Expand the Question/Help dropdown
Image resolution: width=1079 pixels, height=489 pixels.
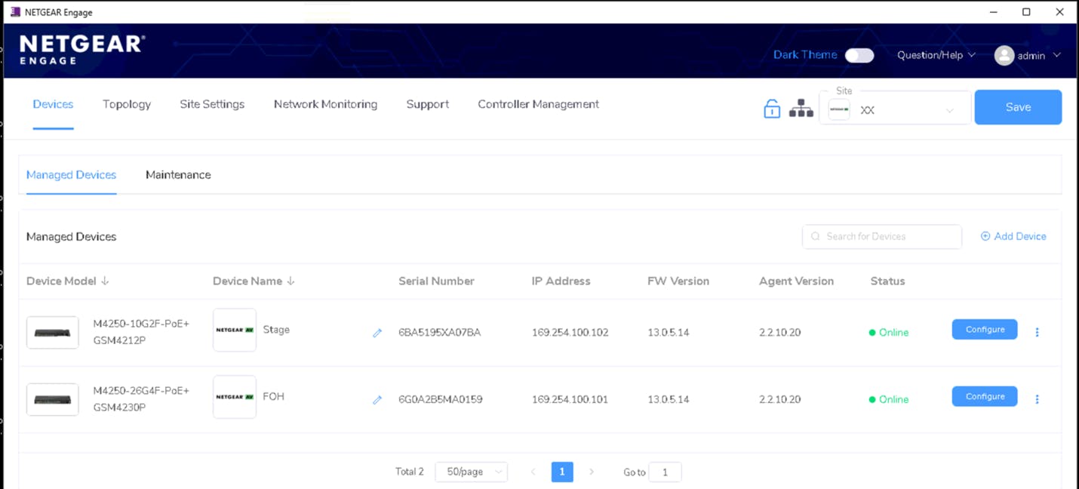click(936, 54)
